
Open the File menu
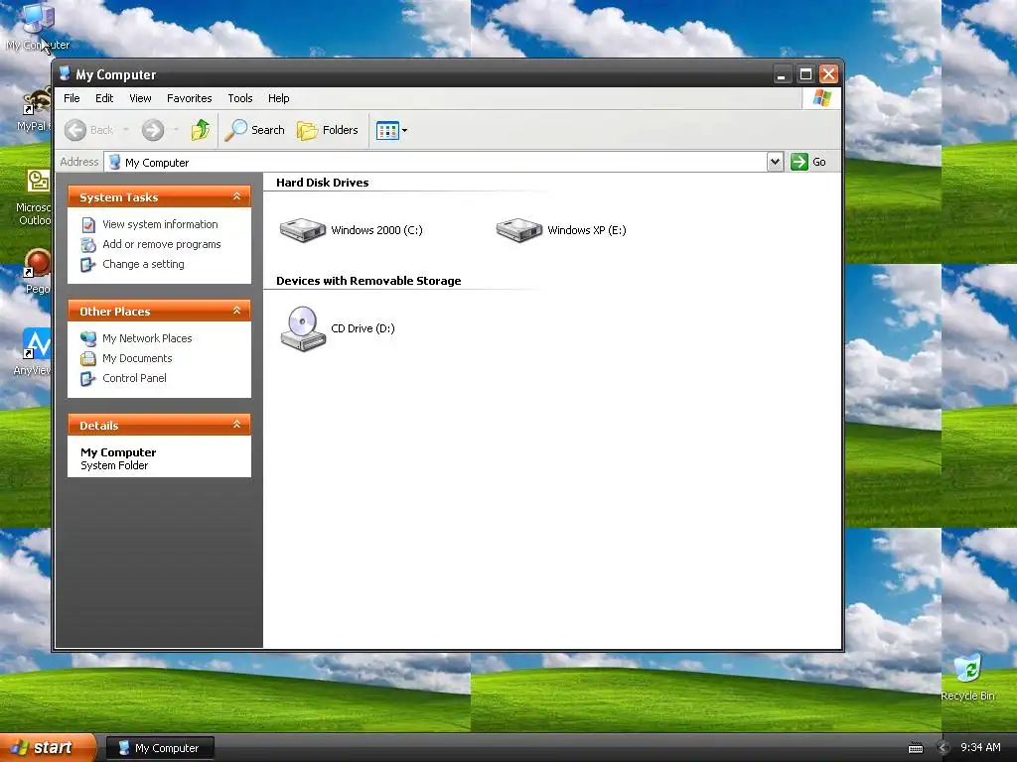click(x=72, y=98)
